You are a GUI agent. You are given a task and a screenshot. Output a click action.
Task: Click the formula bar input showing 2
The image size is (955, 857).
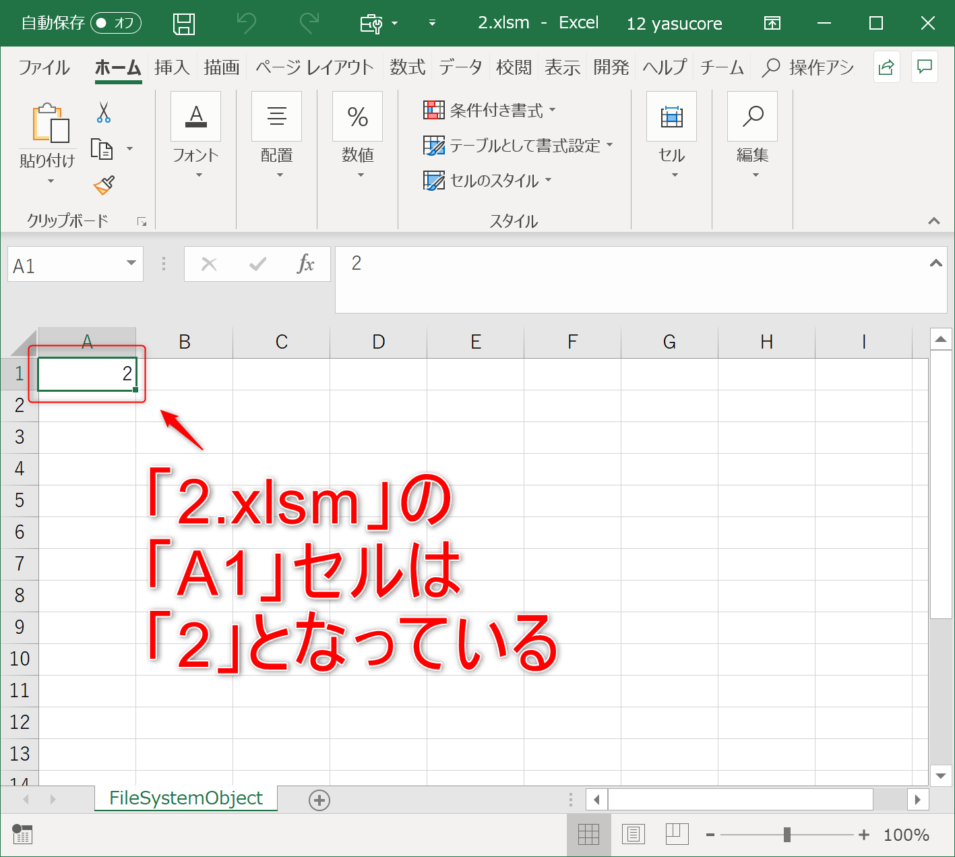(630, 280)
